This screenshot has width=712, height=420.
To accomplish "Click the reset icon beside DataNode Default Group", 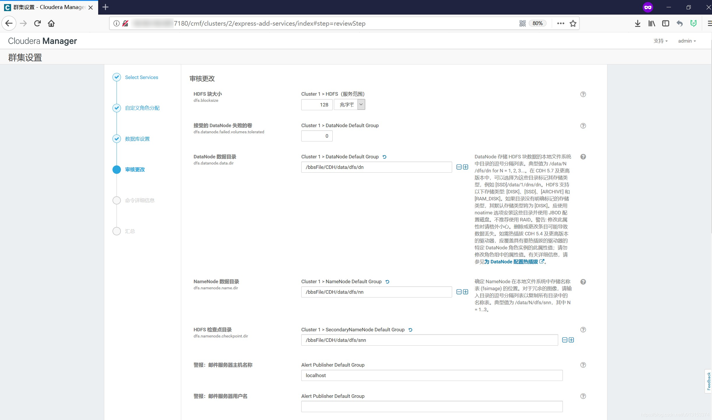I will [385, 157].
